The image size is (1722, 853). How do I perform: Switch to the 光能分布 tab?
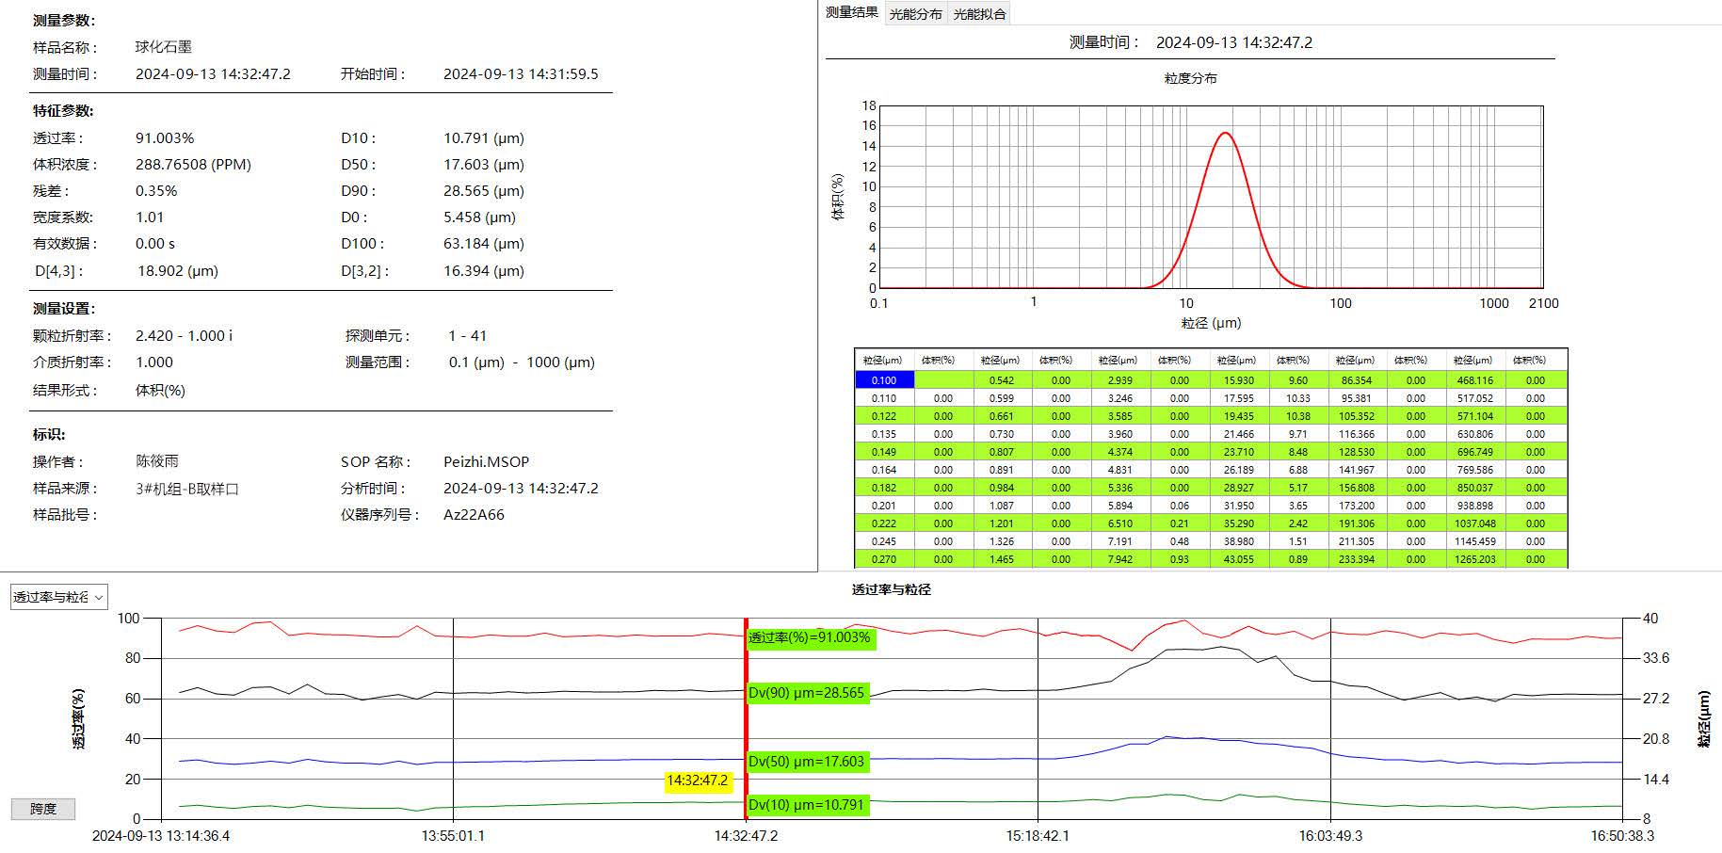coord(915,14)
